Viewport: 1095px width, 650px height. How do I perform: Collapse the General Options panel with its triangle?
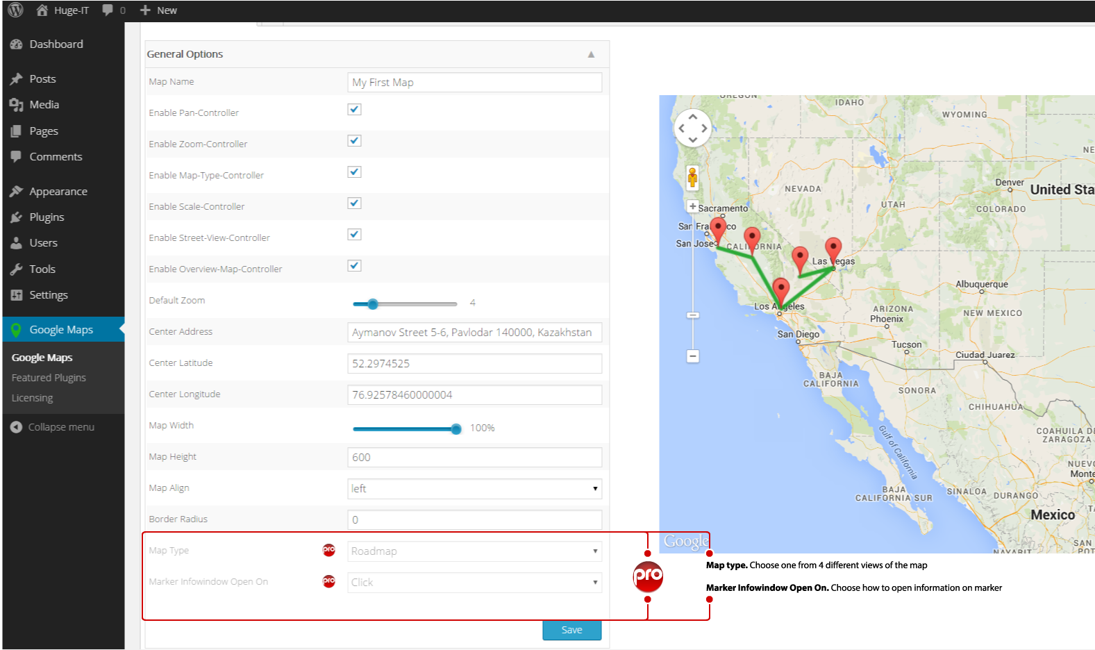(x=592, y=54)
